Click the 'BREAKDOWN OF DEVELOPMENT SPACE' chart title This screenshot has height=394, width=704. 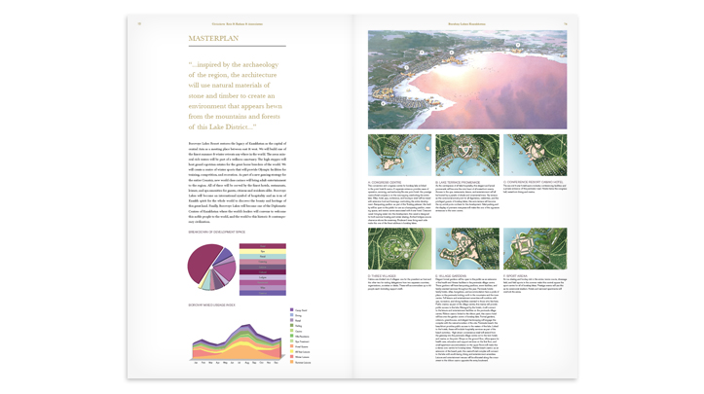click(x=217, y=232)
